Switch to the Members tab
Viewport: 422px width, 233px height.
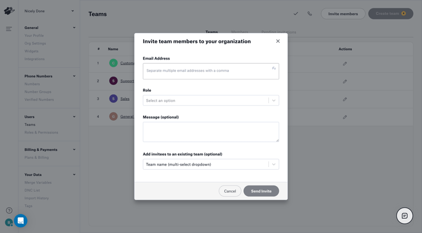click(239, 32)
